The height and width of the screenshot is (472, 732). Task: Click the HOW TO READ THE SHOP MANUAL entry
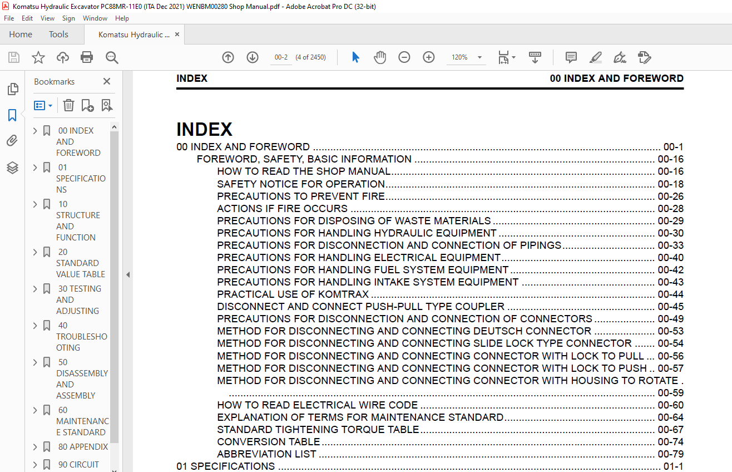coord(304,171)
